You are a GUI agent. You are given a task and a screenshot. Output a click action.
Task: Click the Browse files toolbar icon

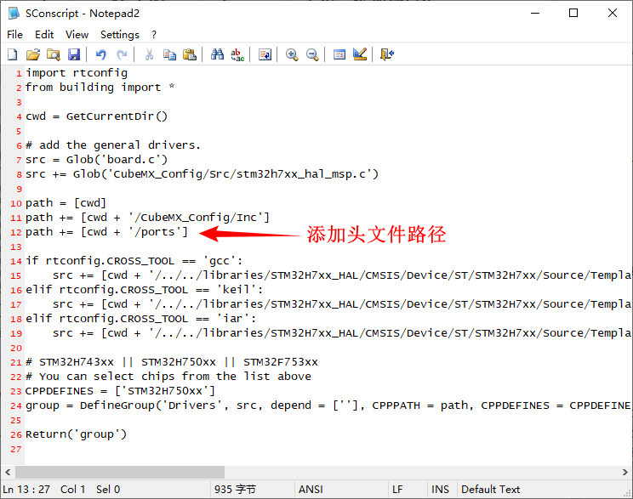point(53,54)
